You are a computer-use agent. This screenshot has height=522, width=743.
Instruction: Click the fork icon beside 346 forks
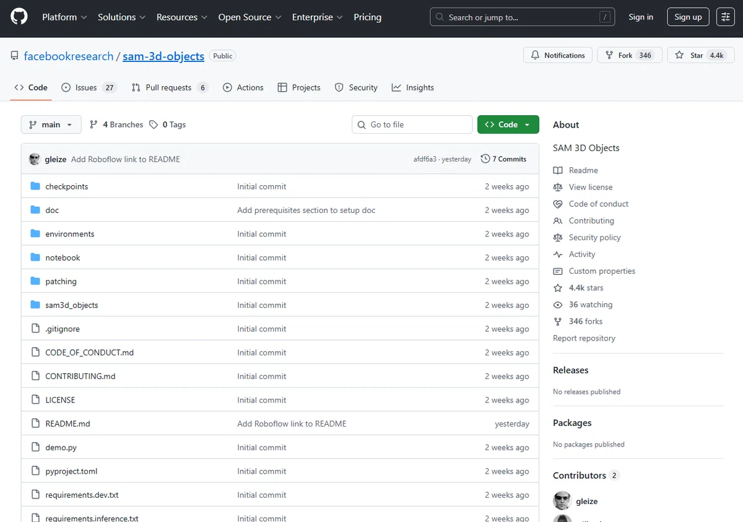point(558,321)
